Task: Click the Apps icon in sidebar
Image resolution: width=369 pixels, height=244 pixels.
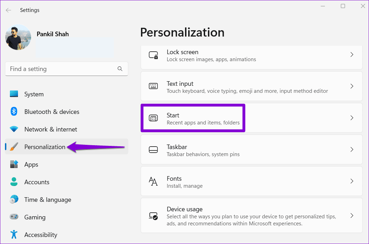Action: (x=14, y=165)
